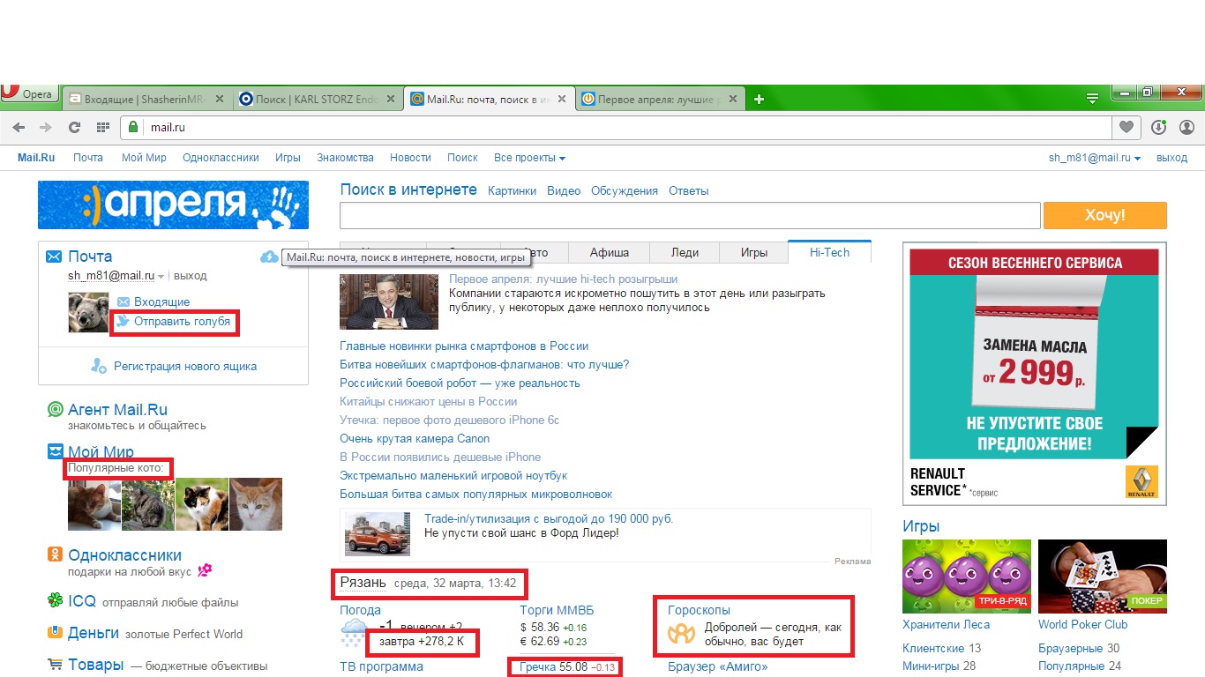This screenshot has width=1205, height=677.
Task: Search in Картинки
Action: point(512,190)
